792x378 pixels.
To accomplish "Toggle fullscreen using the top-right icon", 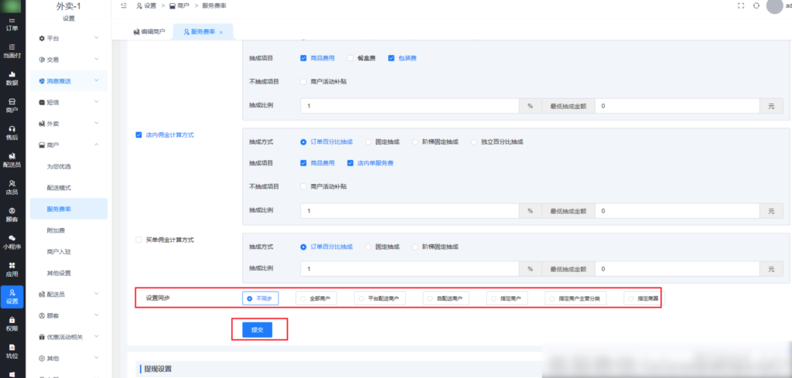I will point(741,5).
